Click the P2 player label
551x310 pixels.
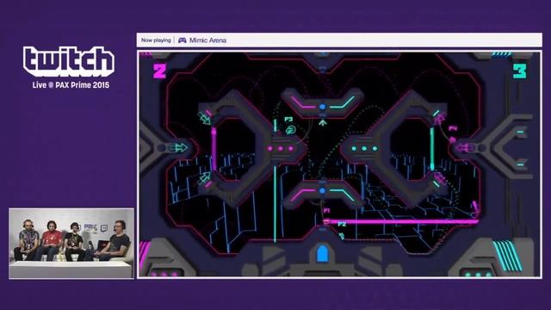(342, 224)
